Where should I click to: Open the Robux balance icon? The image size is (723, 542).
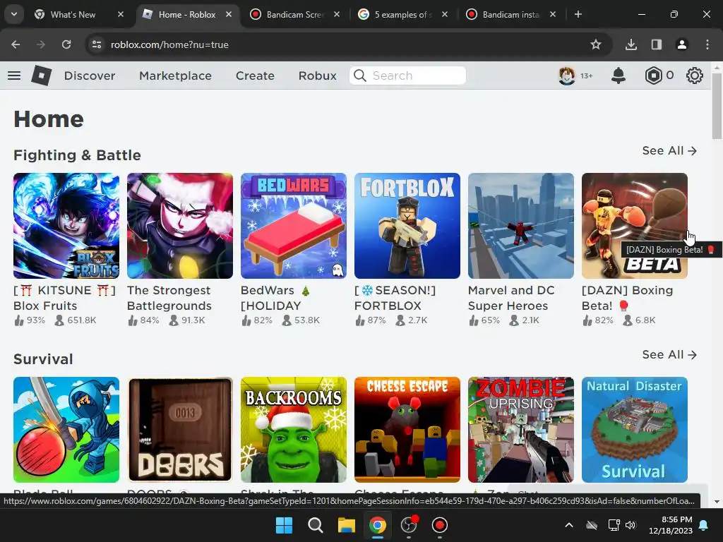pyautogui.click(x=653, y=76)
